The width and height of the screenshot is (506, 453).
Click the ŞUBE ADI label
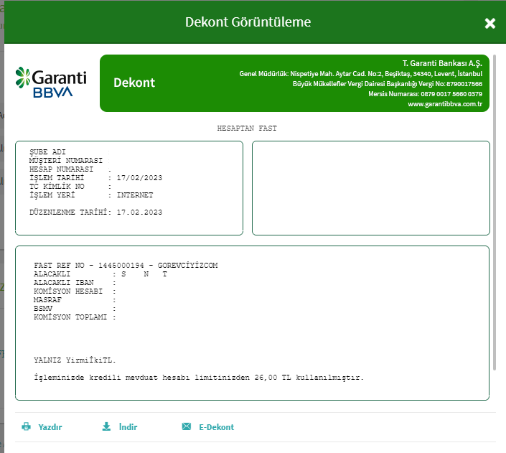click(47, 152)
